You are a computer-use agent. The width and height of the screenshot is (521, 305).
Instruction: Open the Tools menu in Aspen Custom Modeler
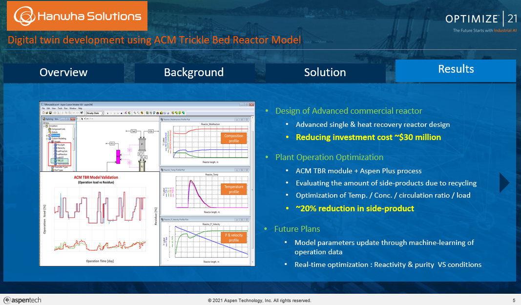tap(61, 108)
